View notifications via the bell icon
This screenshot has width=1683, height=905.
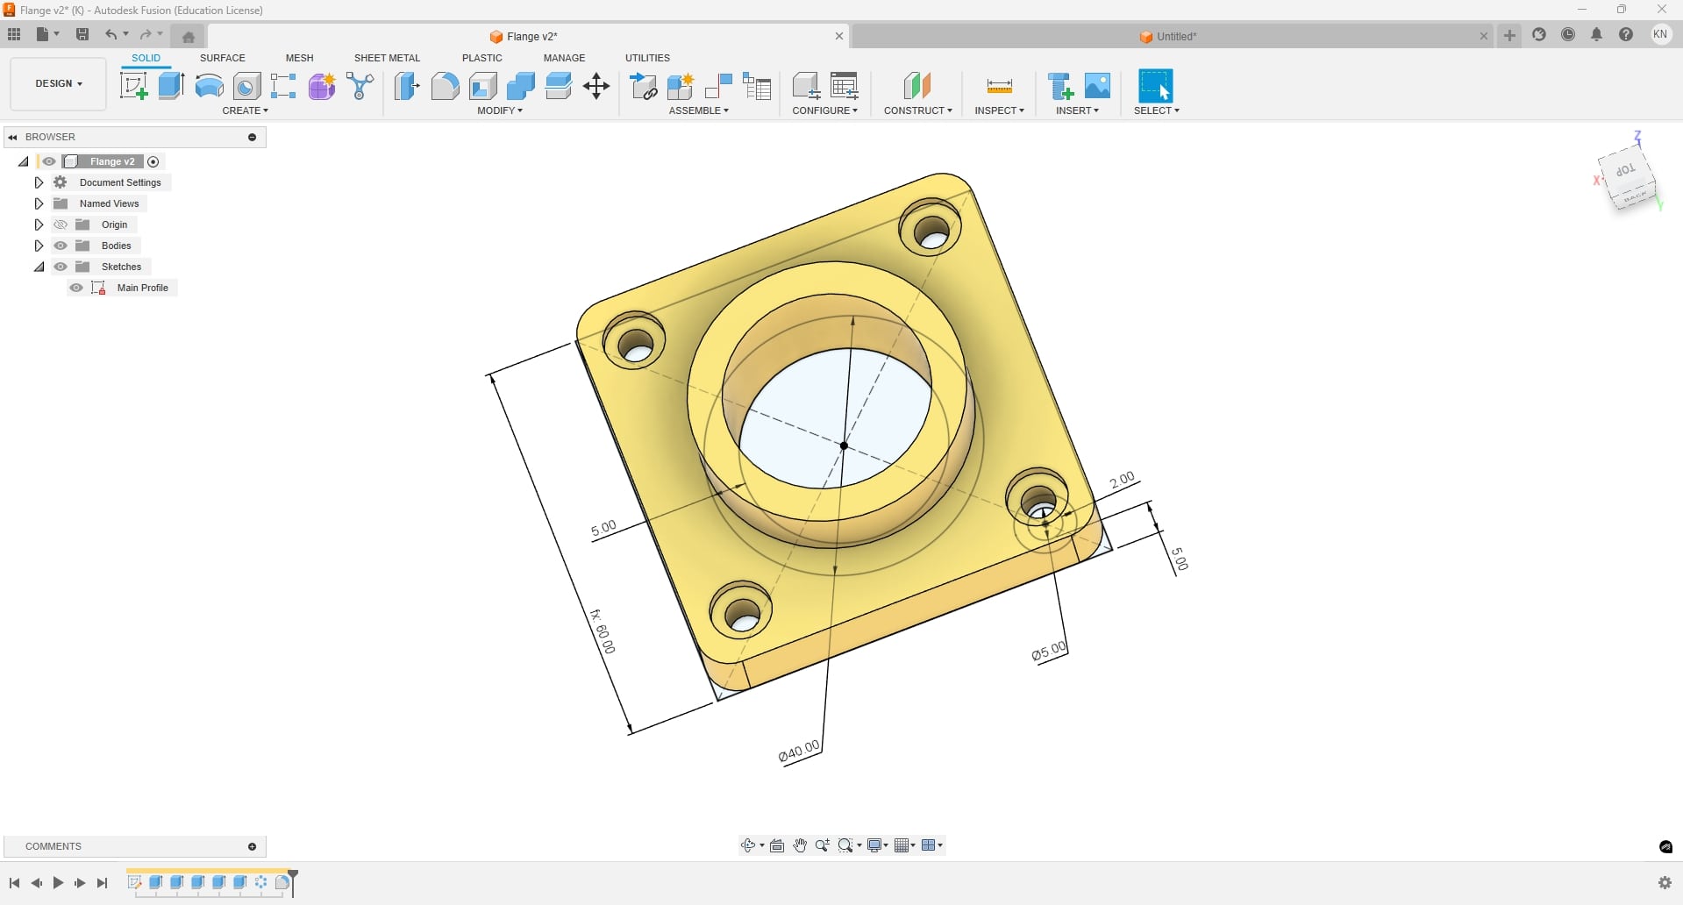pos(1597,34)
